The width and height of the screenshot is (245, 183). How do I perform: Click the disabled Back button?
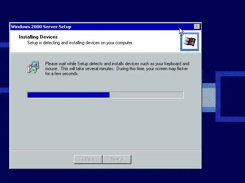coord(88,159)
